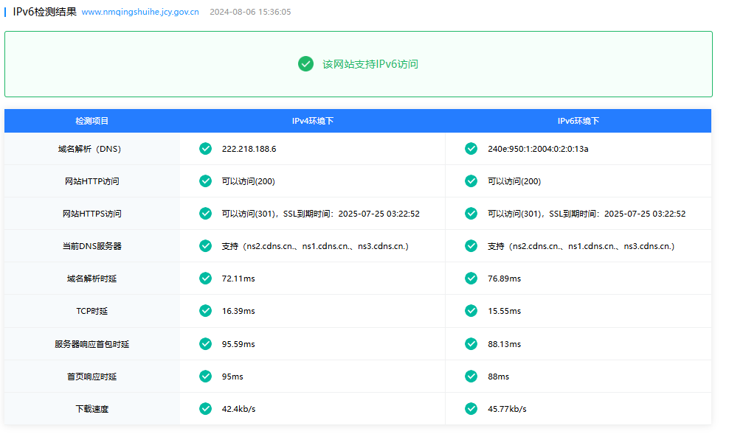Click the IPv6 check icon in the 当前DNS服务器 row
Image resolution: width=729 pixels, height=434 pixels.
click(x=471, y=246)
